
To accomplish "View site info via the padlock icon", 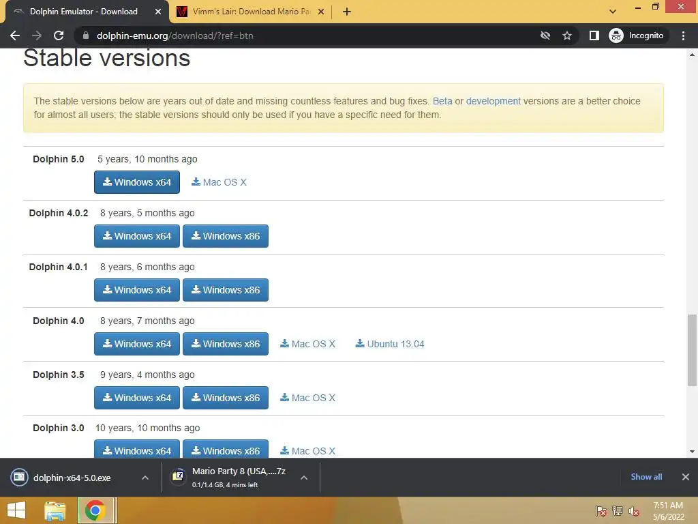I will pyautogui.click(x=86, y=35).
